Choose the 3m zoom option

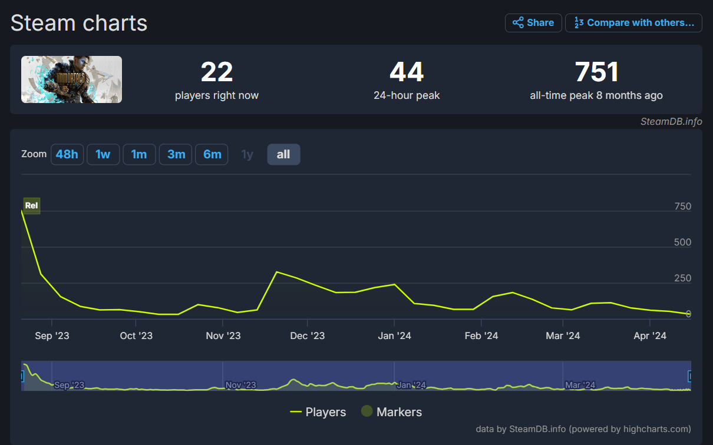click(x=176, y=154)
